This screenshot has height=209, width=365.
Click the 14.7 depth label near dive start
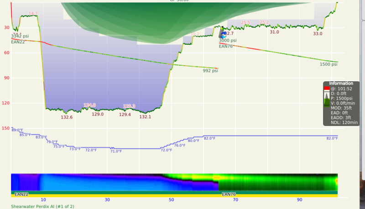point(33,14)
